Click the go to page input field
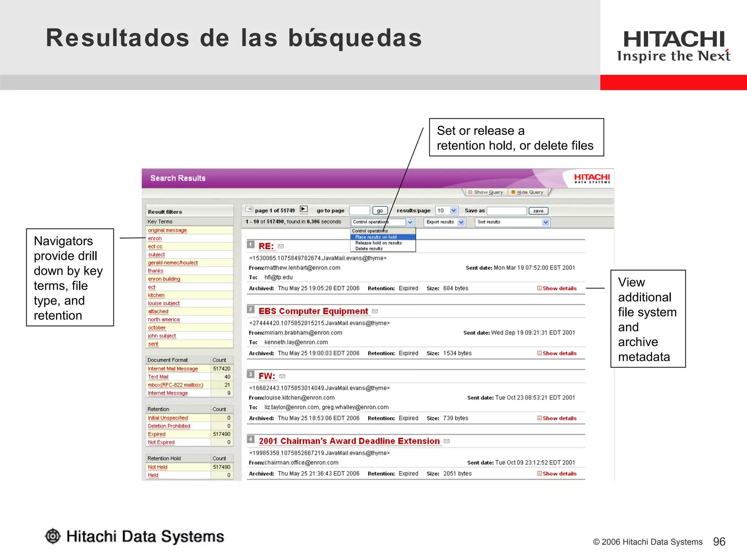 360,211
